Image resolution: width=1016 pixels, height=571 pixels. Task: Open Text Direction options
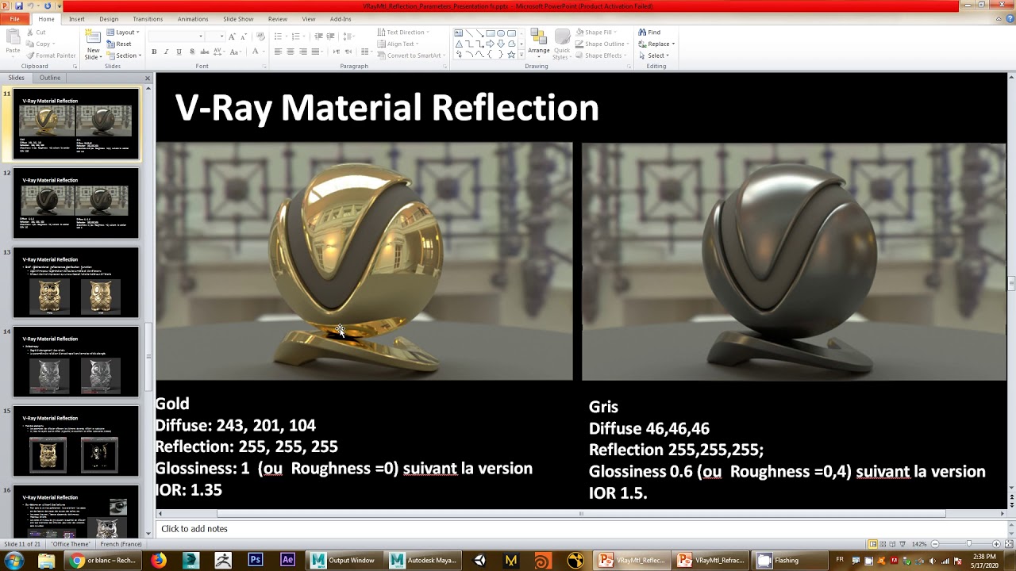[x=404, y=33]
